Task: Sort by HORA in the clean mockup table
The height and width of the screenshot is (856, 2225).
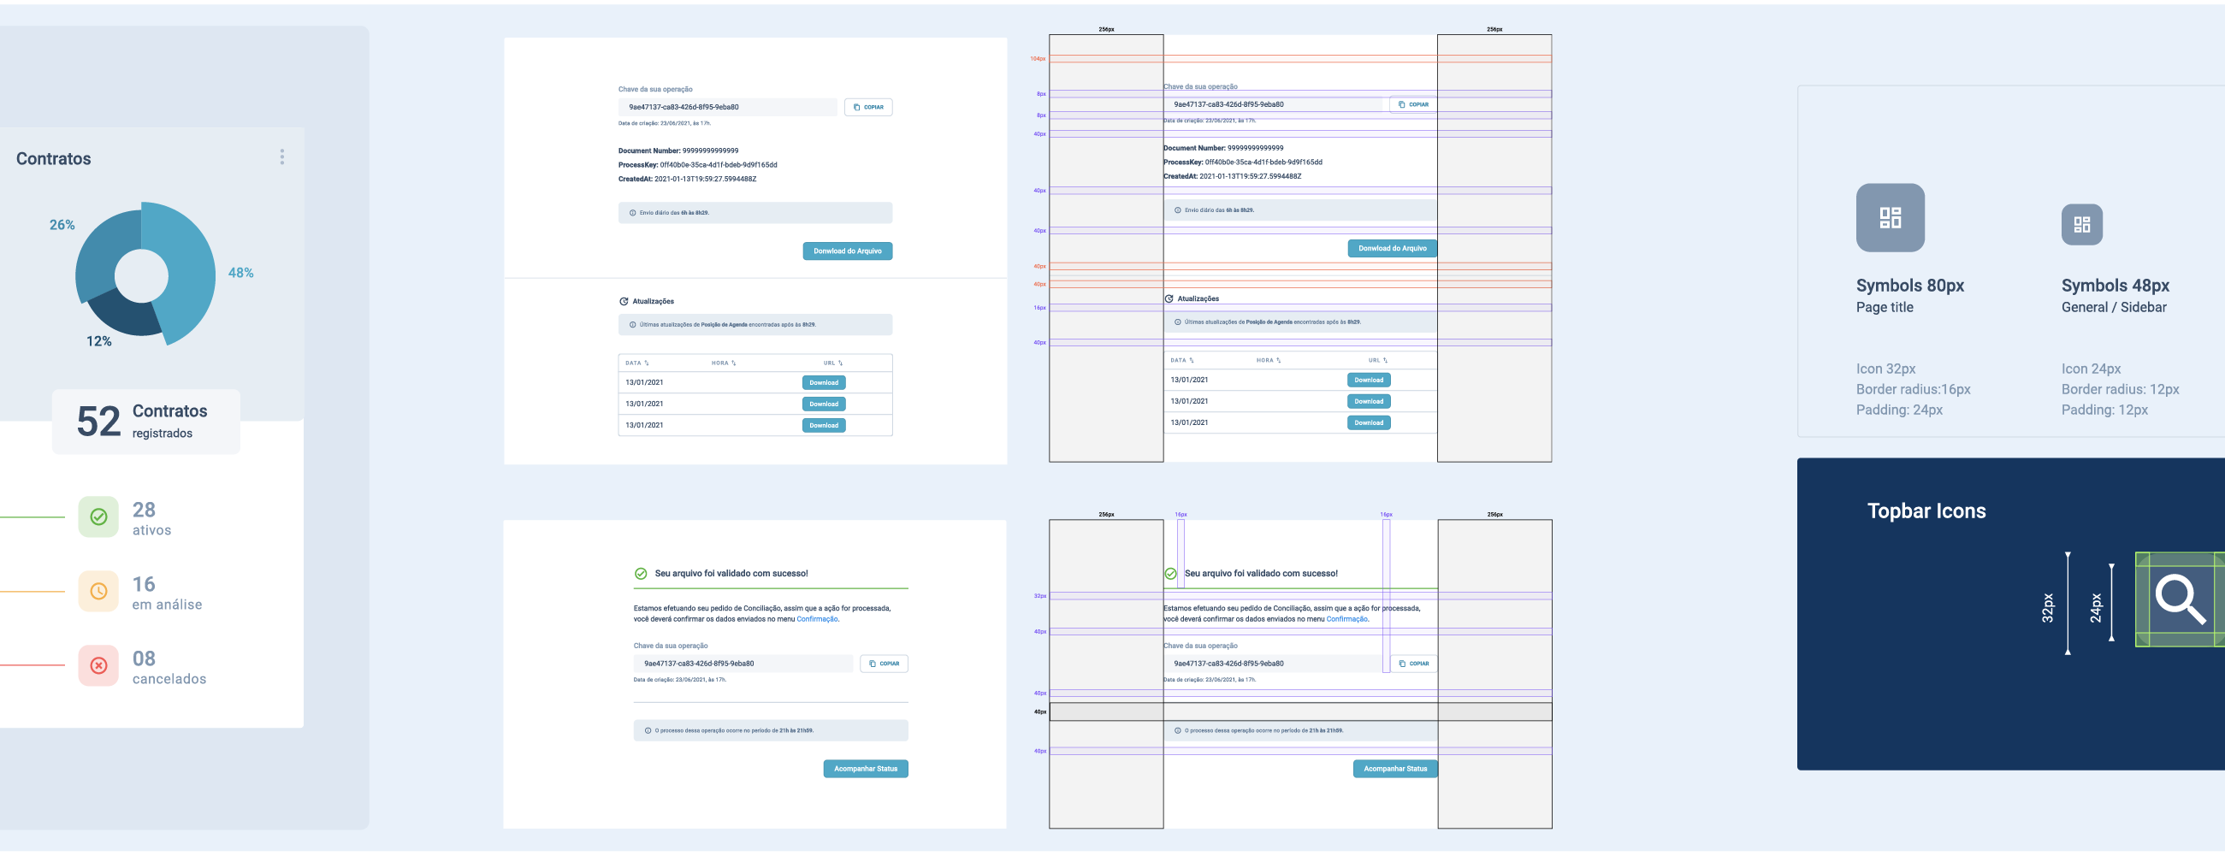Action: point(724,363)
